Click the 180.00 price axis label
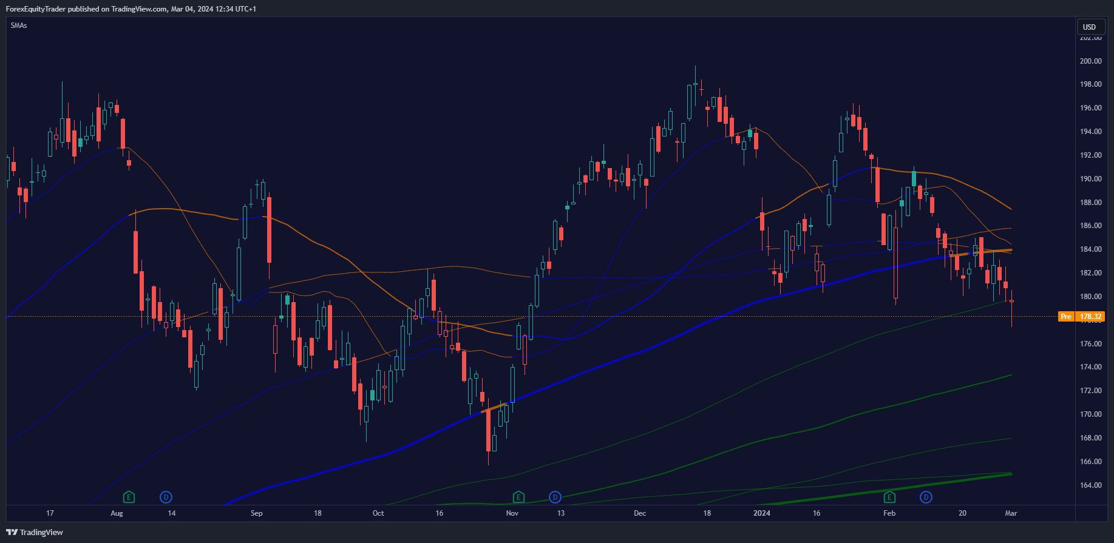This screenshot has width=1114, height=543. (1090, 297)
